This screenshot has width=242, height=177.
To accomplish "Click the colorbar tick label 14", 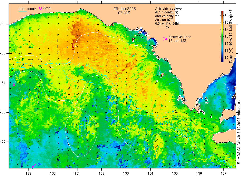I will 226,50.
